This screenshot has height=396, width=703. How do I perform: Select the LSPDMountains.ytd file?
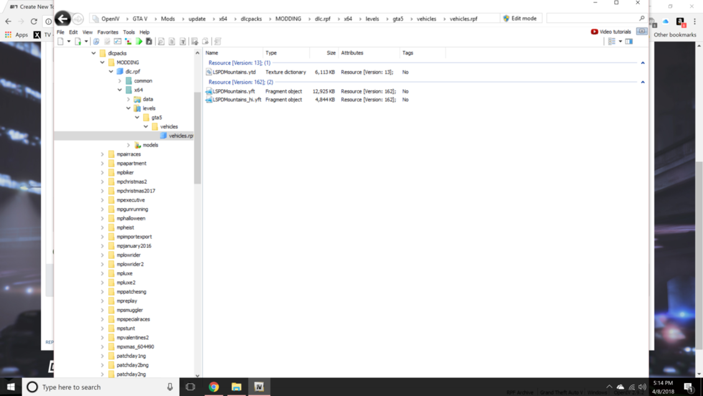coord(234,72)
